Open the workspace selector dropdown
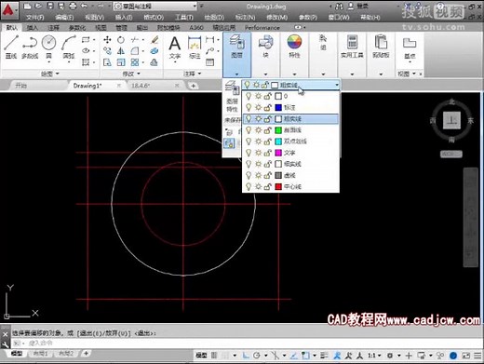 pyautogui.click(x=155, y=6)
